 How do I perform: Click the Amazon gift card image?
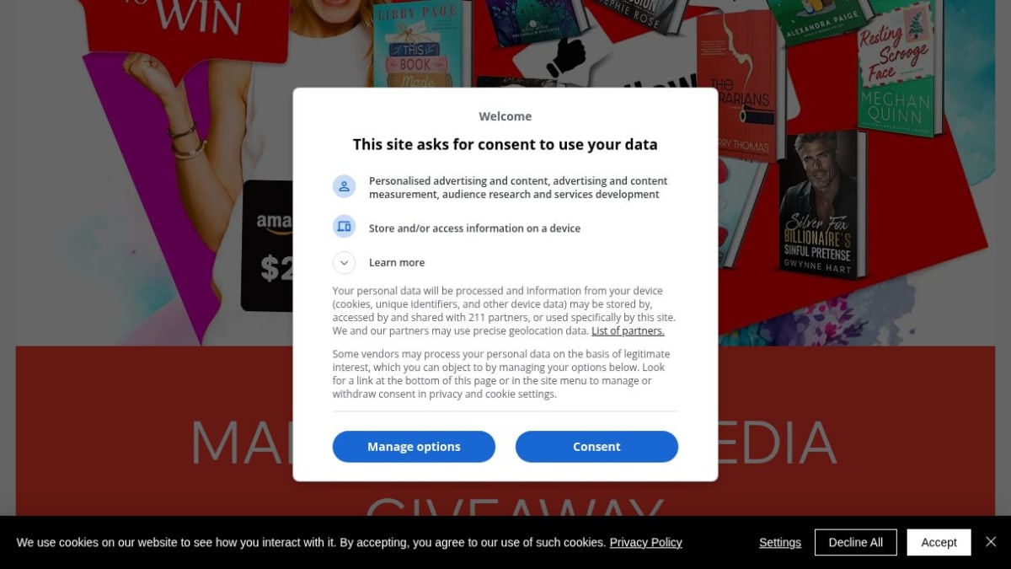pos(268,246)
